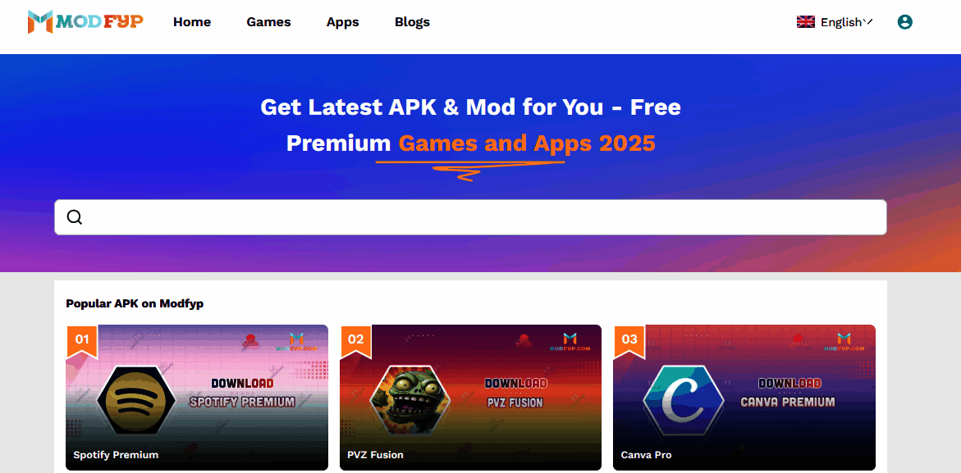This screenshot has width=961, height=473.
Task: Click the 01 rank ribbon badge
Action: click(x=81, y=341)
